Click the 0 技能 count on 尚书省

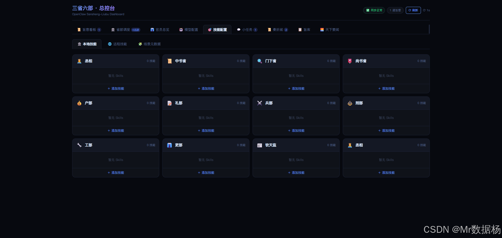421,61
